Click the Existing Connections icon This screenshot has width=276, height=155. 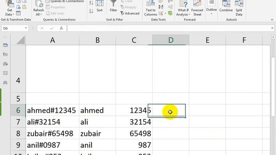25,7
